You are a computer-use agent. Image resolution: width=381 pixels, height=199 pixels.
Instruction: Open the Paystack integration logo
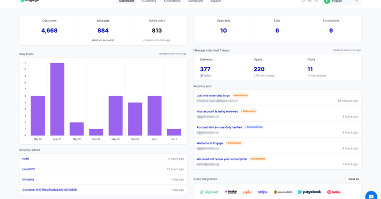[310, 192]
